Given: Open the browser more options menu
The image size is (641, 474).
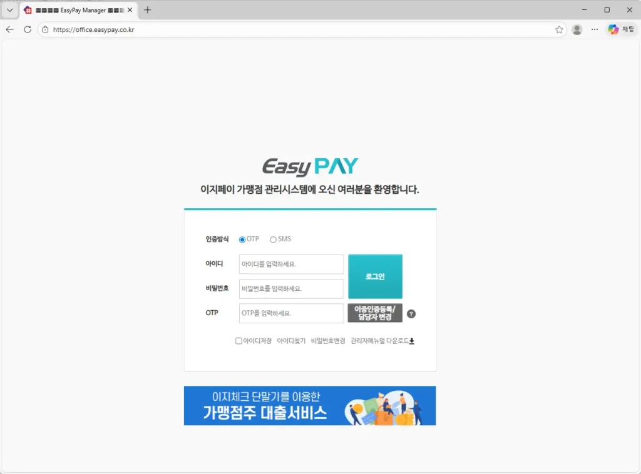Looking at the screenshot, I should point(594,29).
